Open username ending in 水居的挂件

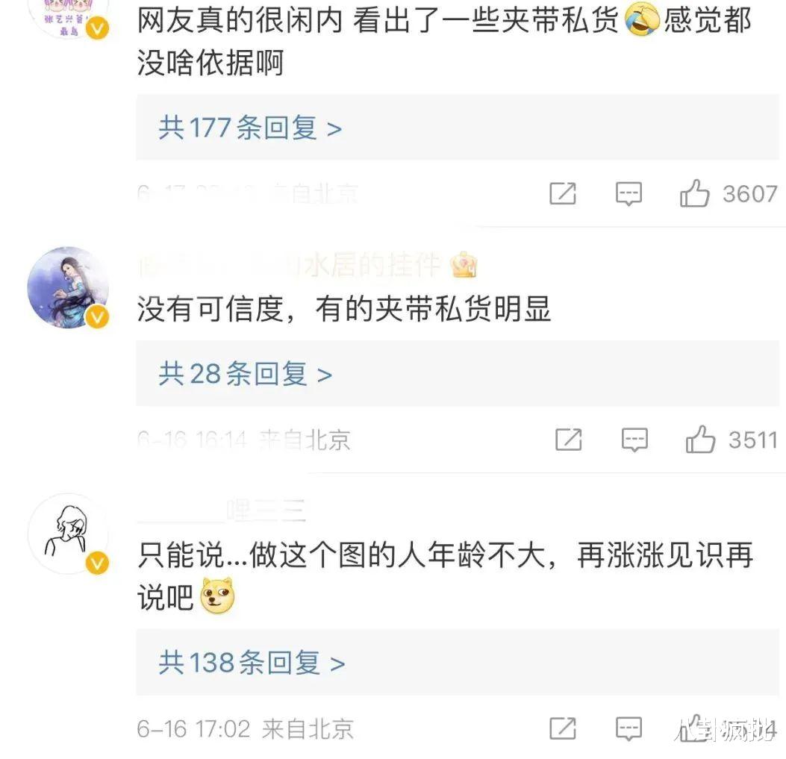[291, 265]
